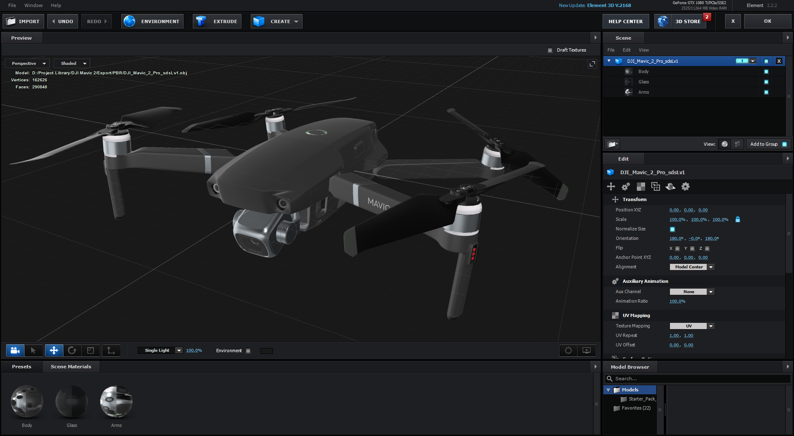794x436 pixels.
Task: Open the Perspective camera view dropdown
Action: click(x=27, y=64)
